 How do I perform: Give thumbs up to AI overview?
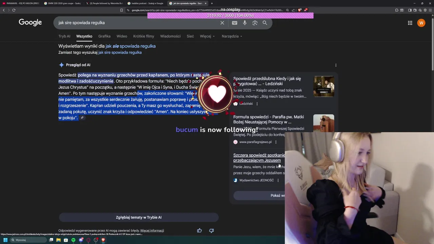(199, 230)
